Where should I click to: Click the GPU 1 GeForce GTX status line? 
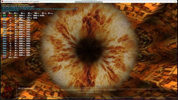coord(40,9)
